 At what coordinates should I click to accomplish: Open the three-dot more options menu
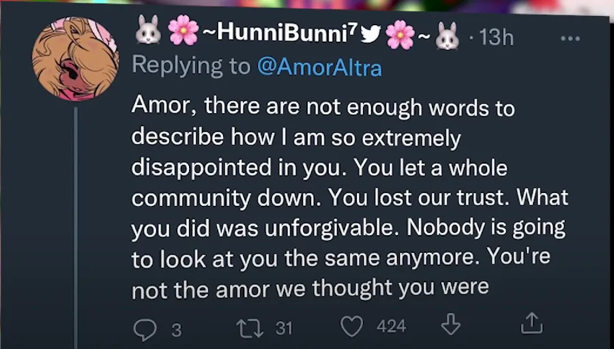[x=569, y=37]
